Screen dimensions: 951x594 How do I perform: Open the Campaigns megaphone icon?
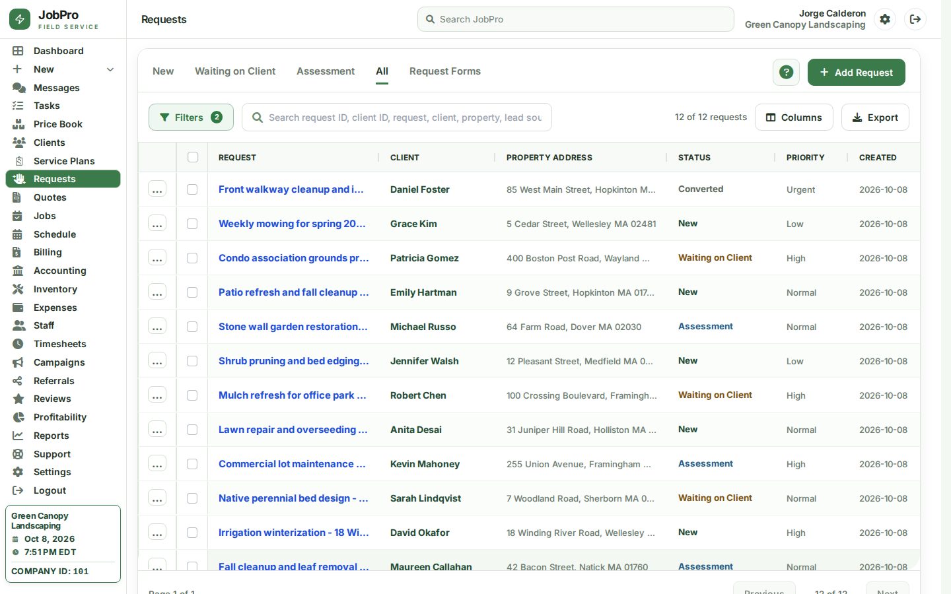[18, 362]
